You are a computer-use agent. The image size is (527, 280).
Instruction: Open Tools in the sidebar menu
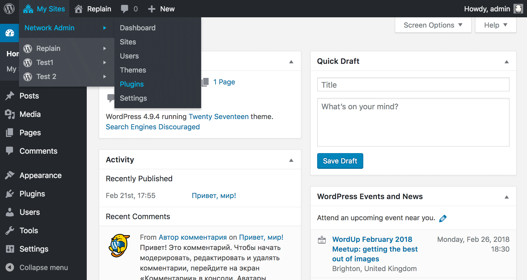(x=29, y=230)
